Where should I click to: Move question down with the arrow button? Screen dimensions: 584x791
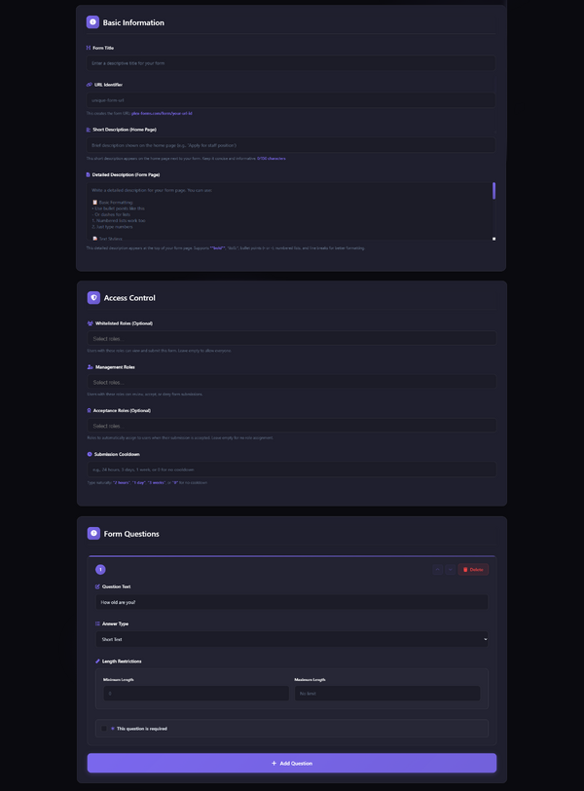pyautogui.click(x=450, y=570)
